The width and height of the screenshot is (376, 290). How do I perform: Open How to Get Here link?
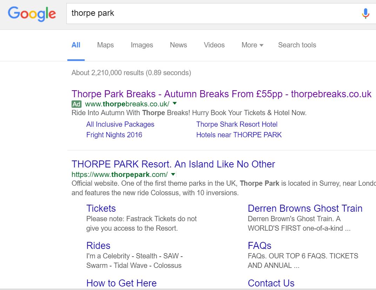121,283
